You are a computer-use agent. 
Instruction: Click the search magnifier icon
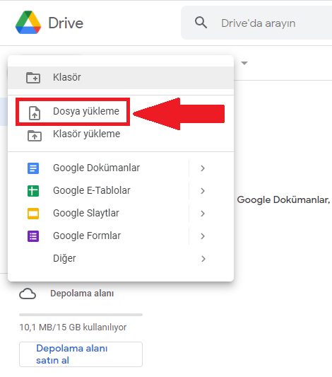coord(201,23)
